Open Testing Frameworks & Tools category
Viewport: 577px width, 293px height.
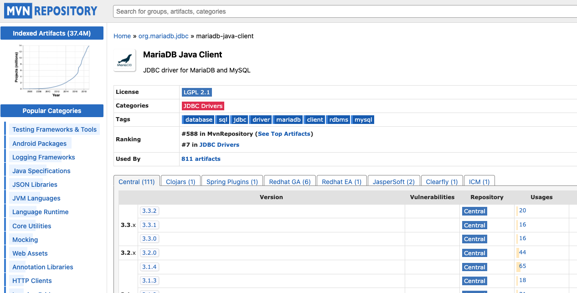55,129
